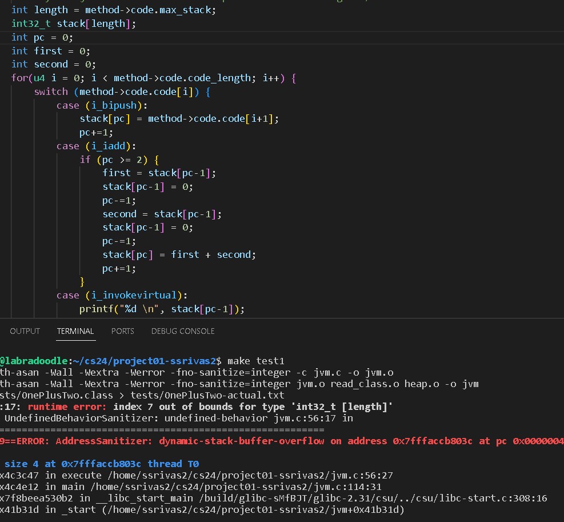The height and width of the screenshot is (522, 564).
Task: Click the printf statement in the editor
Action: click(x=162, y=309)
